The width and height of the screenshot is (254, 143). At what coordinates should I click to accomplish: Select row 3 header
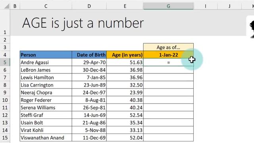click(x=5, y=47)
